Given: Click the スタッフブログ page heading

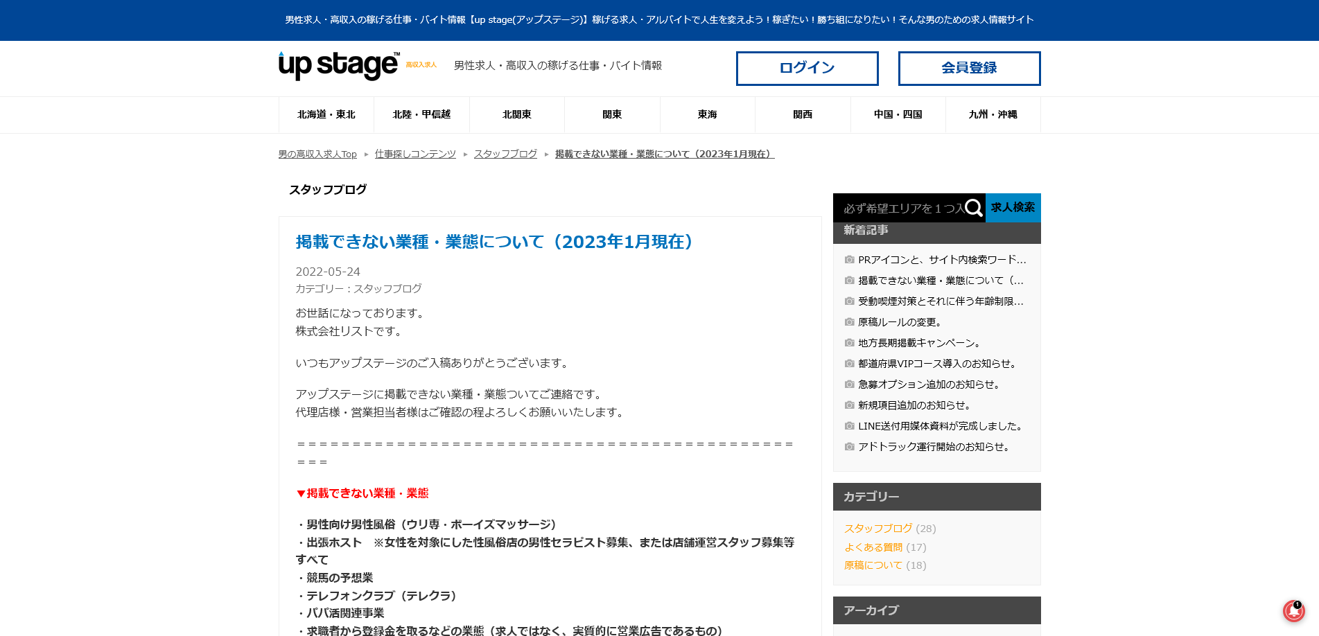Looking at the screenshot, I should point(328,190).
